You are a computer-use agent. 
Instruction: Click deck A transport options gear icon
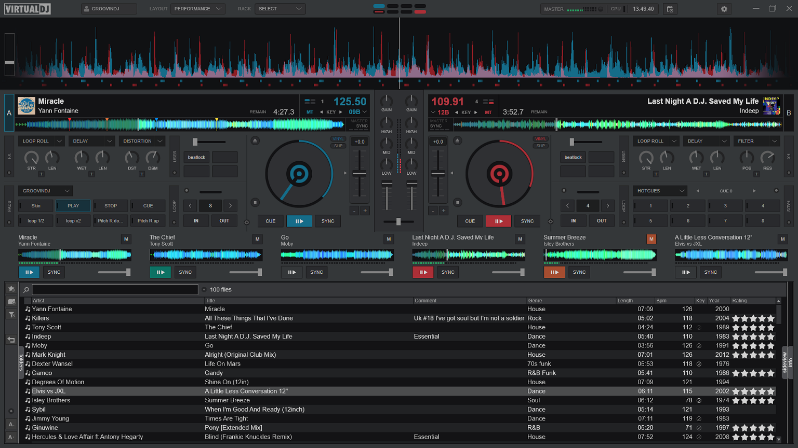point(247,222)
